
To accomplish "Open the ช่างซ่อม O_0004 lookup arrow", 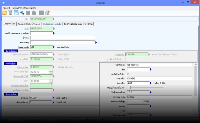I will coord(54,98).
